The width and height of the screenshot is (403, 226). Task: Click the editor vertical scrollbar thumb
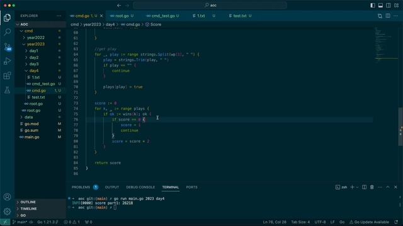400,127
